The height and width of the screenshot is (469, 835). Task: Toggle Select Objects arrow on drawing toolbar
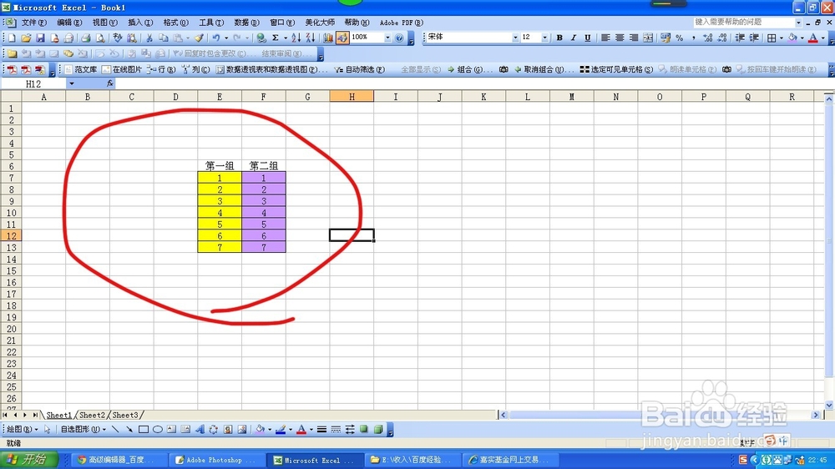(48, 430)
